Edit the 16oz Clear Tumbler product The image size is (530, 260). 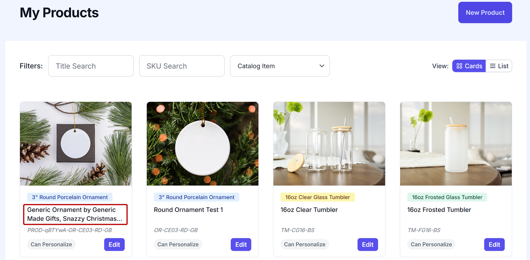click(367, 244)
